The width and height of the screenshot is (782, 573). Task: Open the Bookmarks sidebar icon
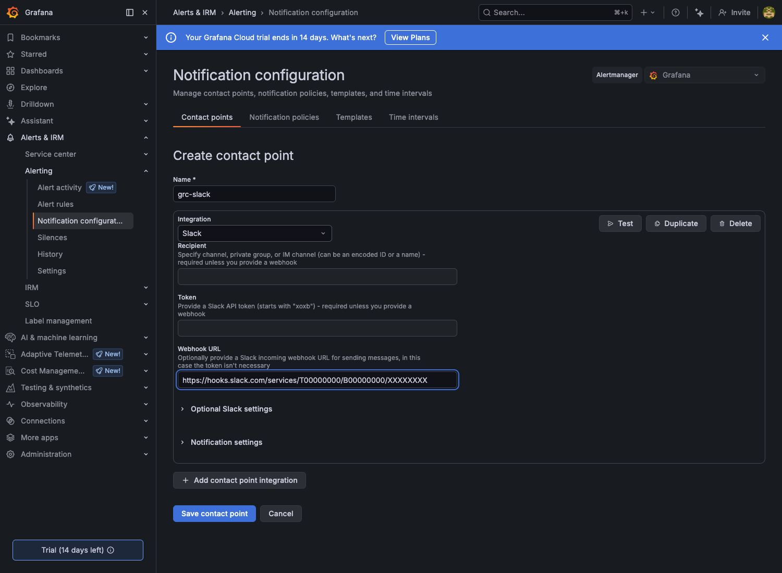(10, 38)
